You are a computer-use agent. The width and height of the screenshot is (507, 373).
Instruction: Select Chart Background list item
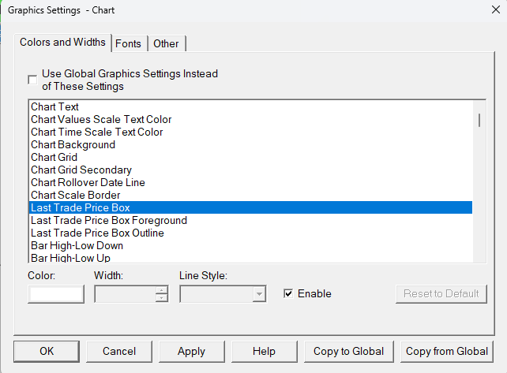(251, 144)
